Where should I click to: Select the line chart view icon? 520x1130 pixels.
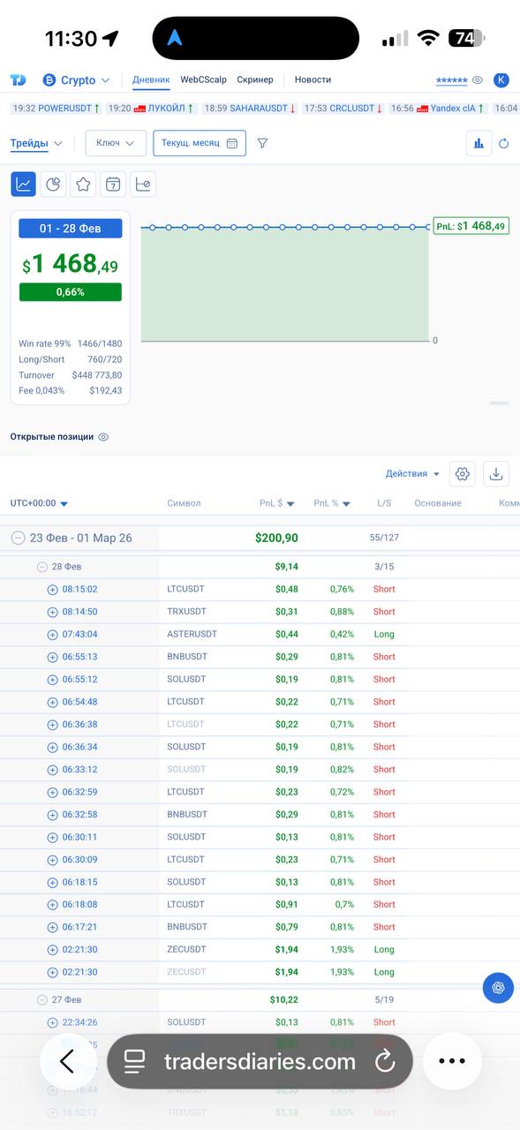click(23, 184)
